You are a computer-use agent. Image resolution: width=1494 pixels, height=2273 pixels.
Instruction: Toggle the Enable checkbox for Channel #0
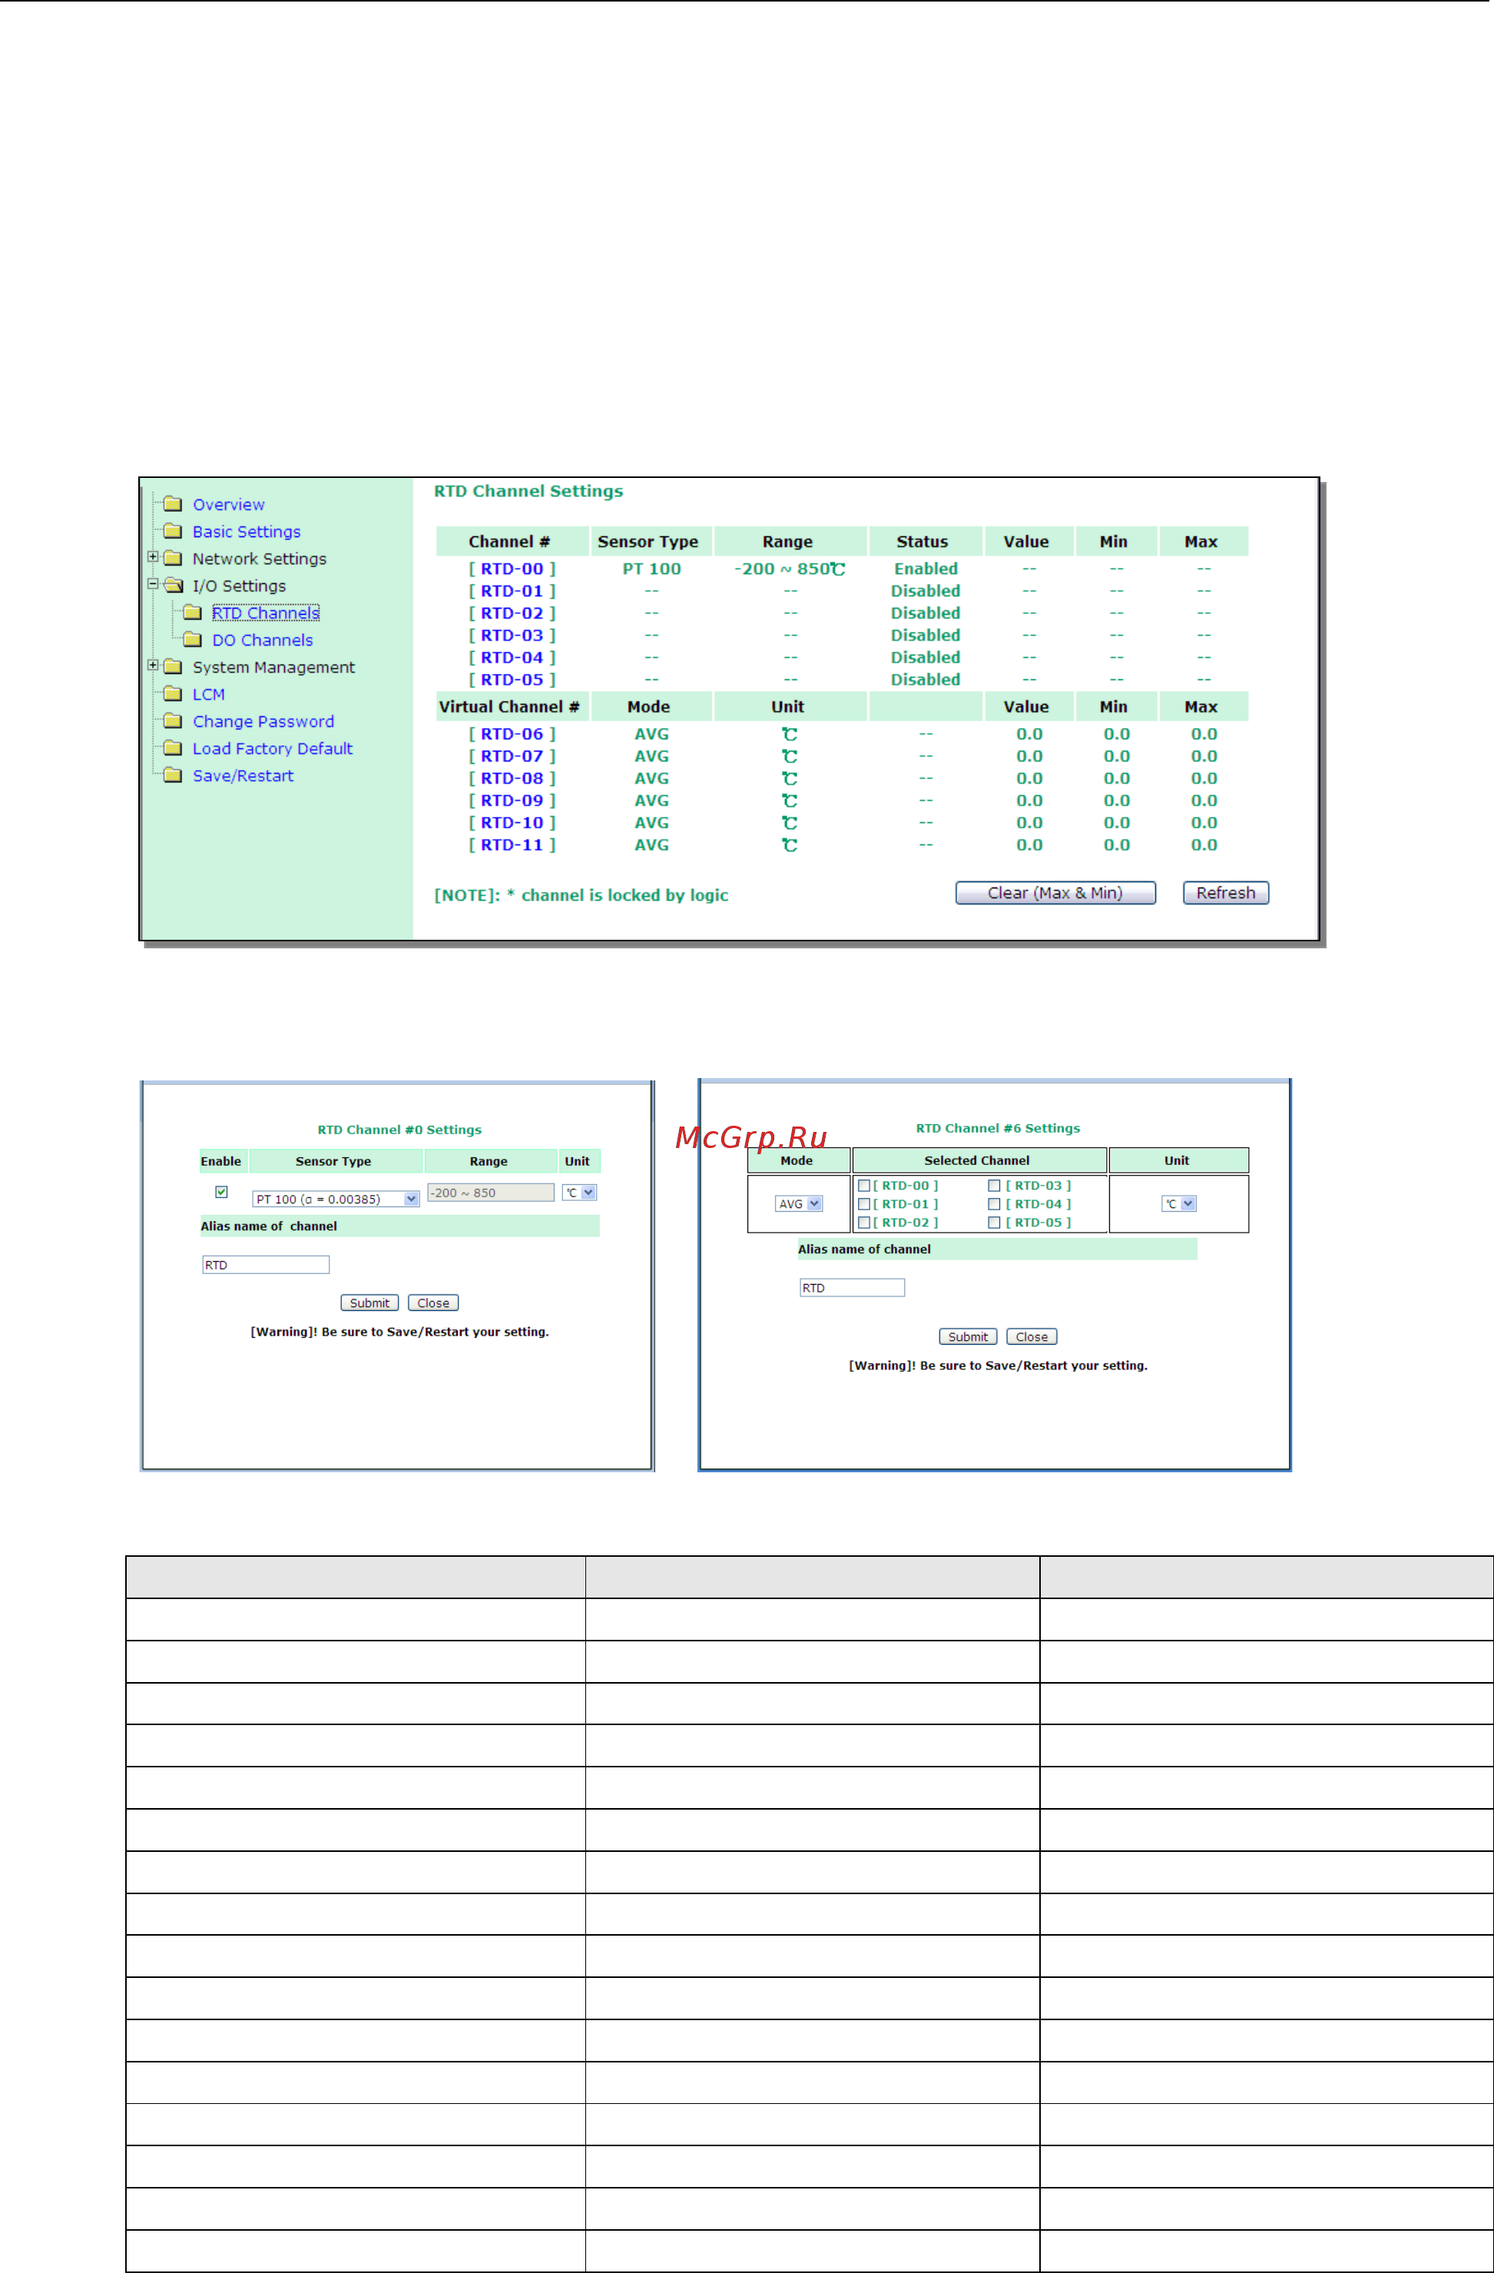pos(221,1192)
